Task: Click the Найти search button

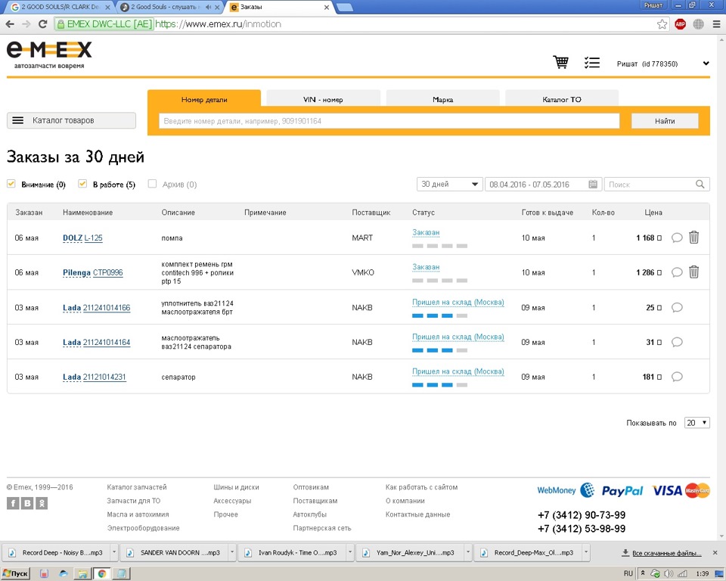Action: coord(665,121)
